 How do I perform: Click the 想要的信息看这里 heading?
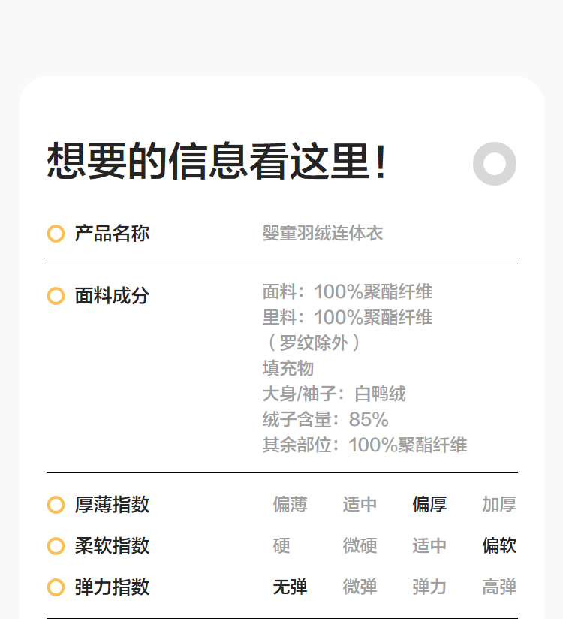(x=217, y=162)
